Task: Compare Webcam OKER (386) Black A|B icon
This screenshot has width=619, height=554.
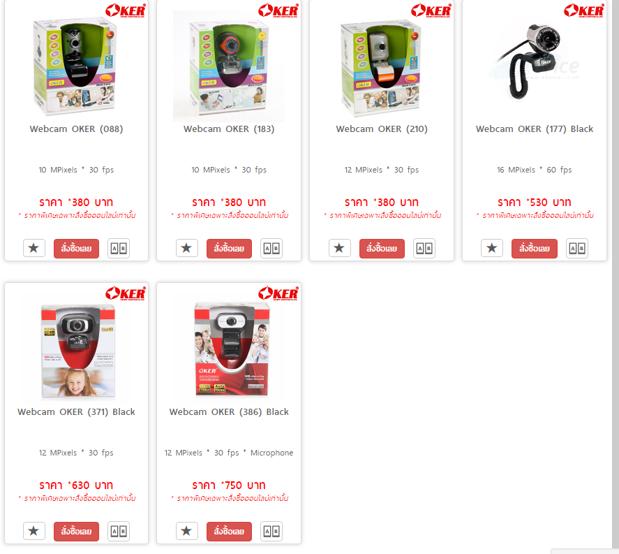Action: 271,531
